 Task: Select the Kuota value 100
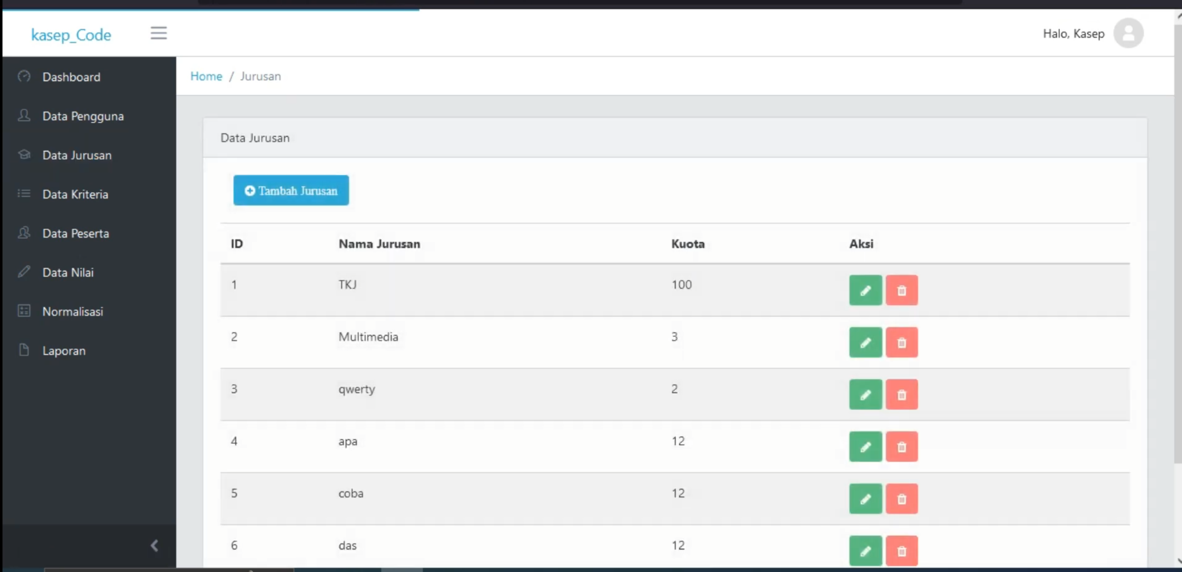[682, 285]
